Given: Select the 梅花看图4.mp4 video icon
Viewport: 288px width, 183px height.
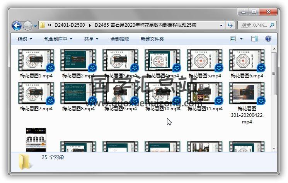Looking at the screenshot, I should 162,60.
